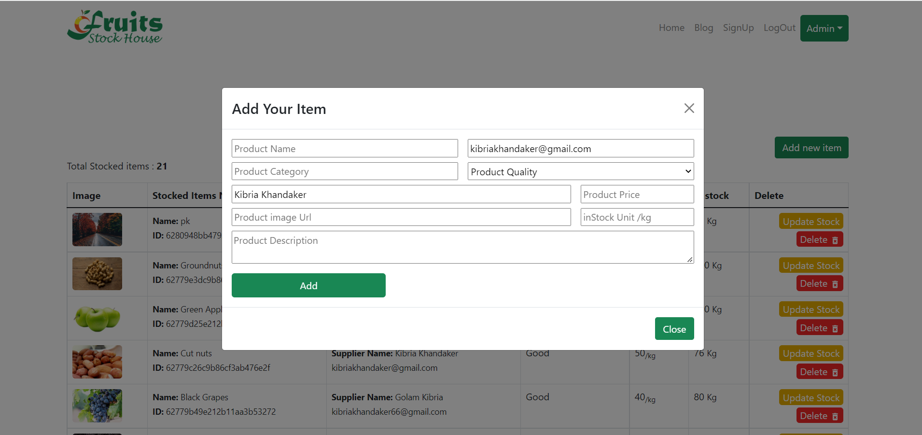Update stock for the pk item
This screenshot has height=435, width=922.
(811, 221)
